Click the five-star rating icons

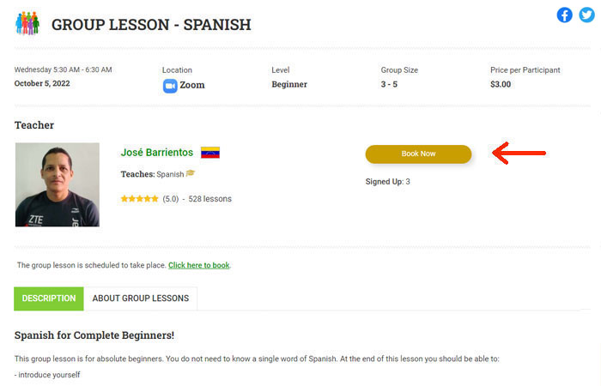(139, 199)
